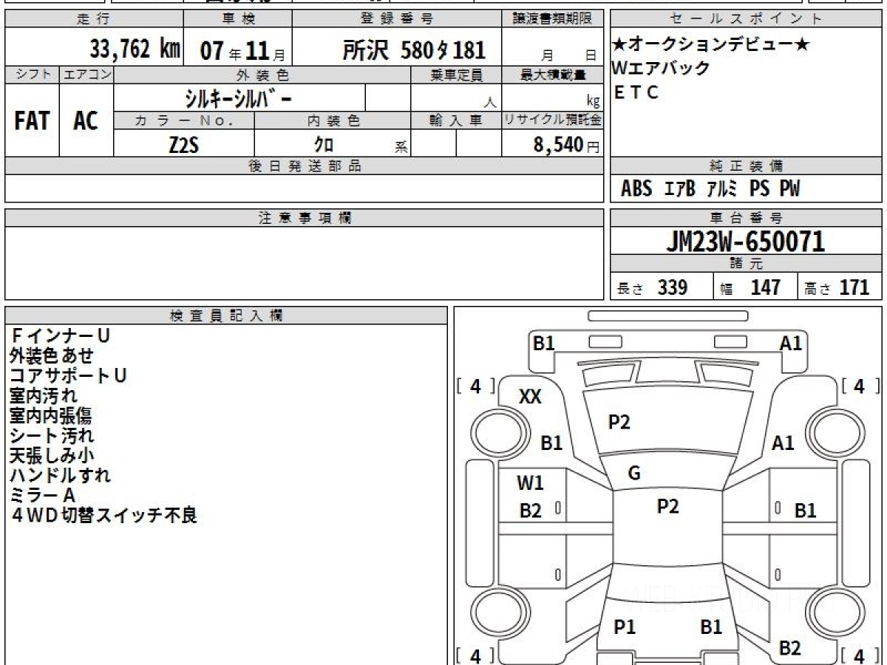Select exterior color シルキーシルバー
Screen dimensions: 887x665
(239, 98)
